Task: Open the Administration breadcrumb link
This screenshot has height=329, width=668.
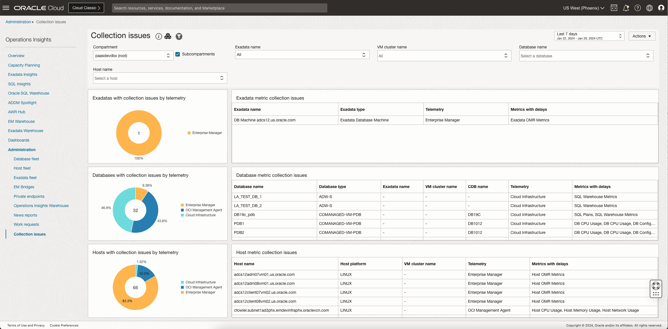Action: coord(18,22)
